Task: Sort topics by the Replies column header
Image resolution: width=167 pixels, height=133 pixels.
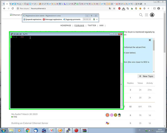Action: click(130, 83)
